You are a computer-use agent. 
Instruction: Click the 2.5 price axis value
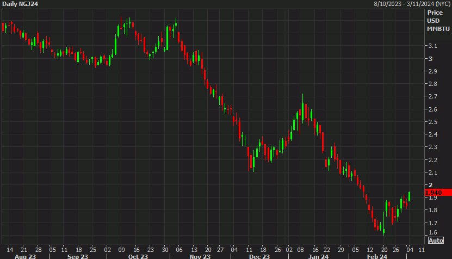pyautogui.click(x=432, y=122)
